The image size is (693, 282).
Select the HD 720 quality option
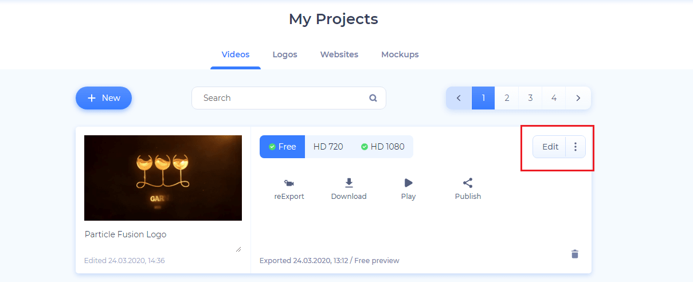point(328,147)
